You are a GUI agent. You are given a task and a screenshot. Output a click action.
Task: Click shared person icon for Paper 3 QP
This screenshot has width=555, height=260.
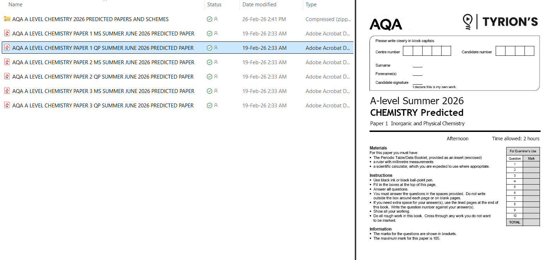[216, 105]
